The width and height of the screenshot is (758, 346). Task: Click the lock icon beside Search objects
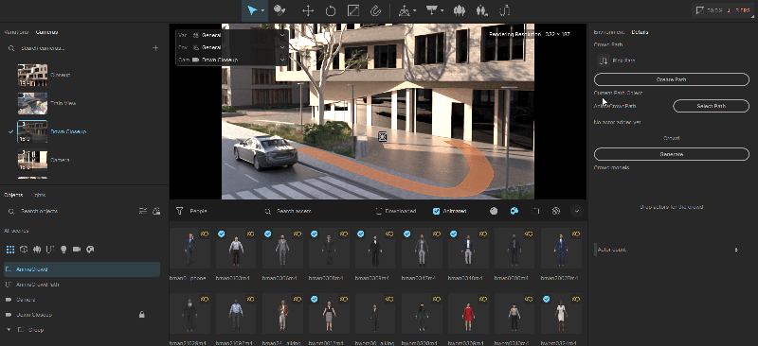click(156, 211)
